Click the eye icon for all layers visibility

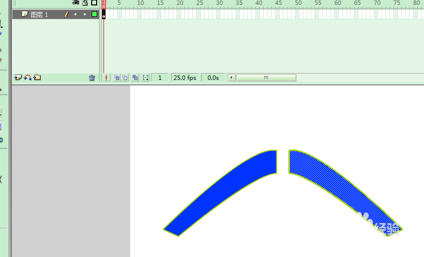[x=76, y=2]
